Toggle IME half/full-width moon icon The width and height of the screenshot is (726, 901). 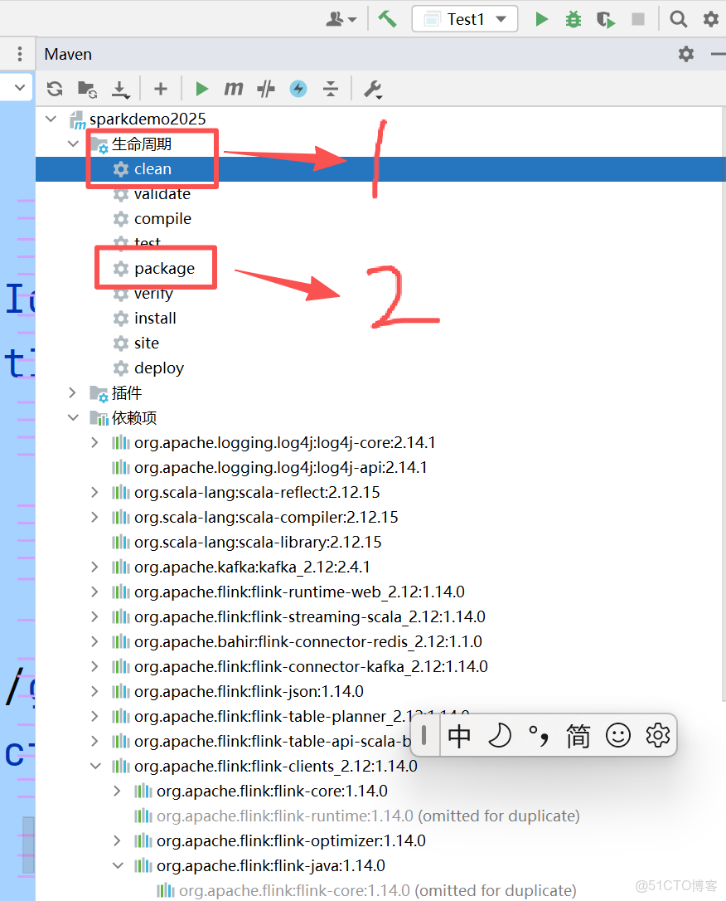click(499, 736)
